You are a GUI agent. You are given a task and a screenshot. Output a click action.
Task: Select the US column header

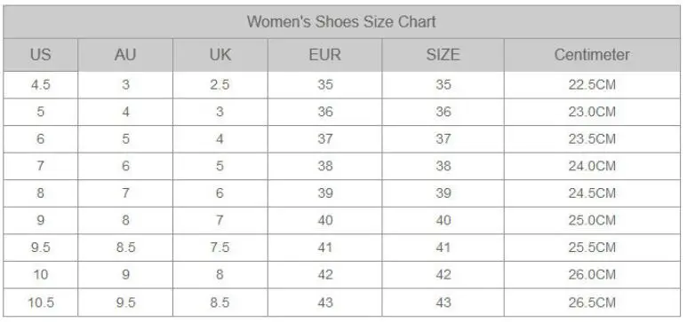click(40, 55)
